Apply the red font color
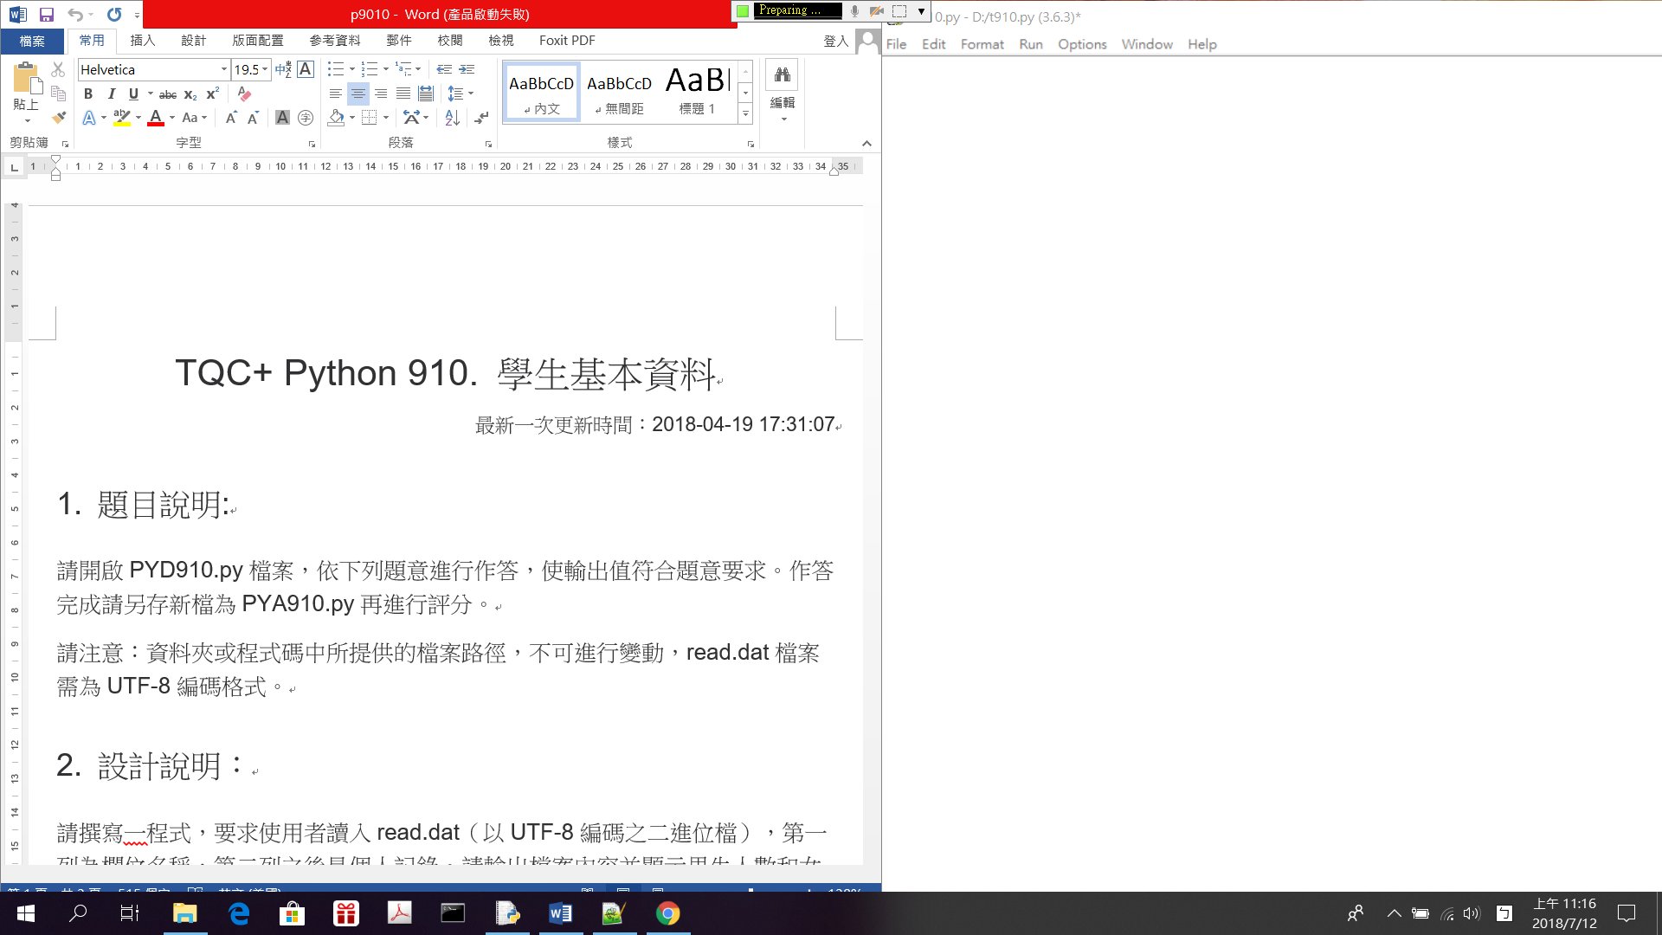This screenshot has height=935, width=1662. [x=156, y=118]
